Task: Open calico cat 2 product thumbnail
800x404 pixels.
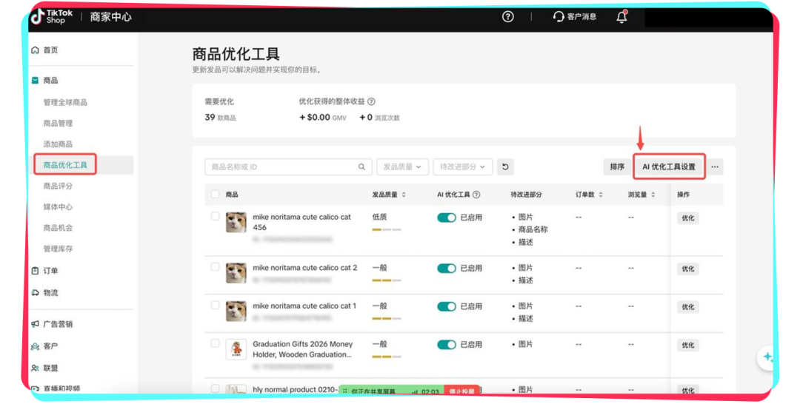Action: coord(236,274)
